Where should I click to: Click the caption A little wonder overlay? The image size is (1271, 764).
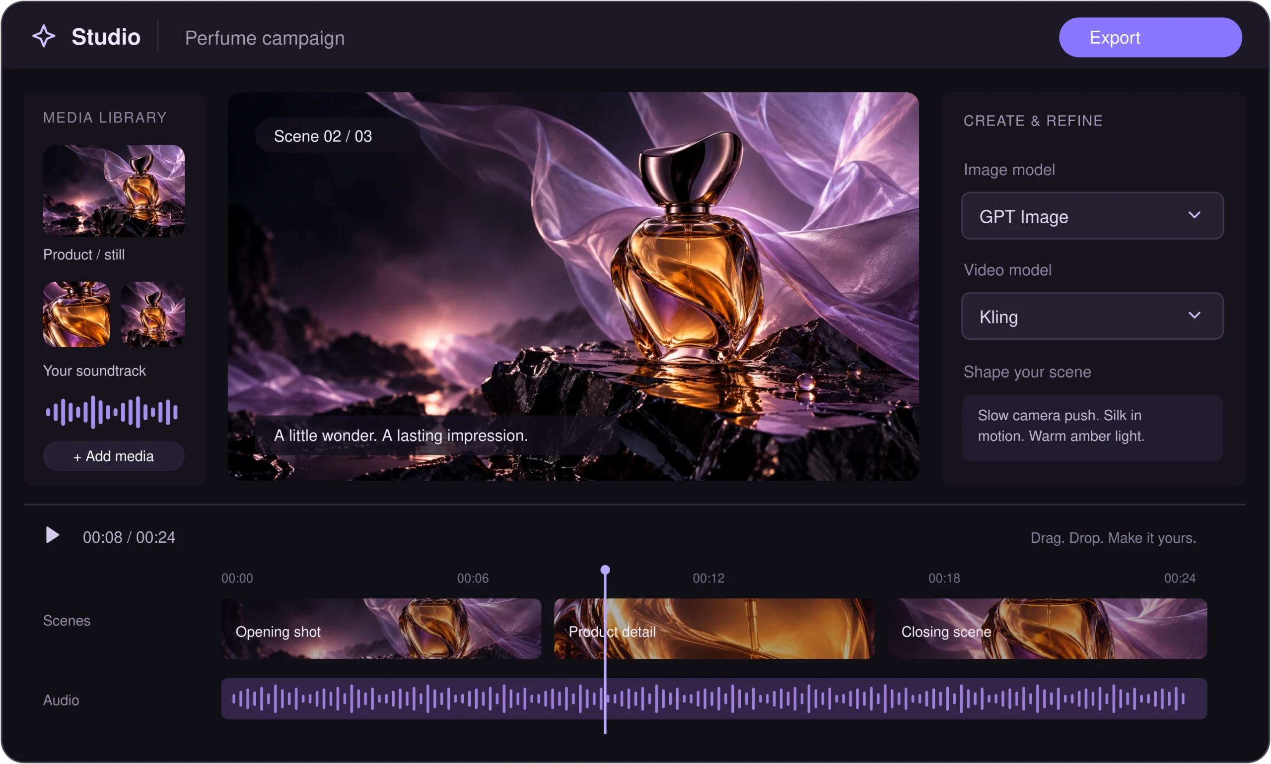[x=437, y=436]
